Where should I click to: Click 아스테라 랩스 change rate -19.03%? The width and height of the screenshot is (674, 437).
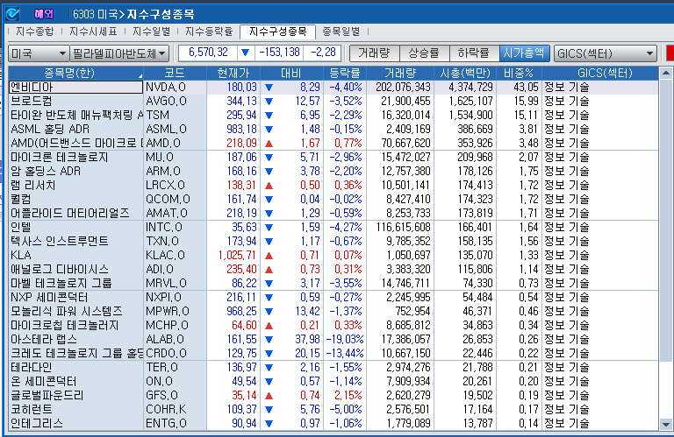(x=345, y=340)
